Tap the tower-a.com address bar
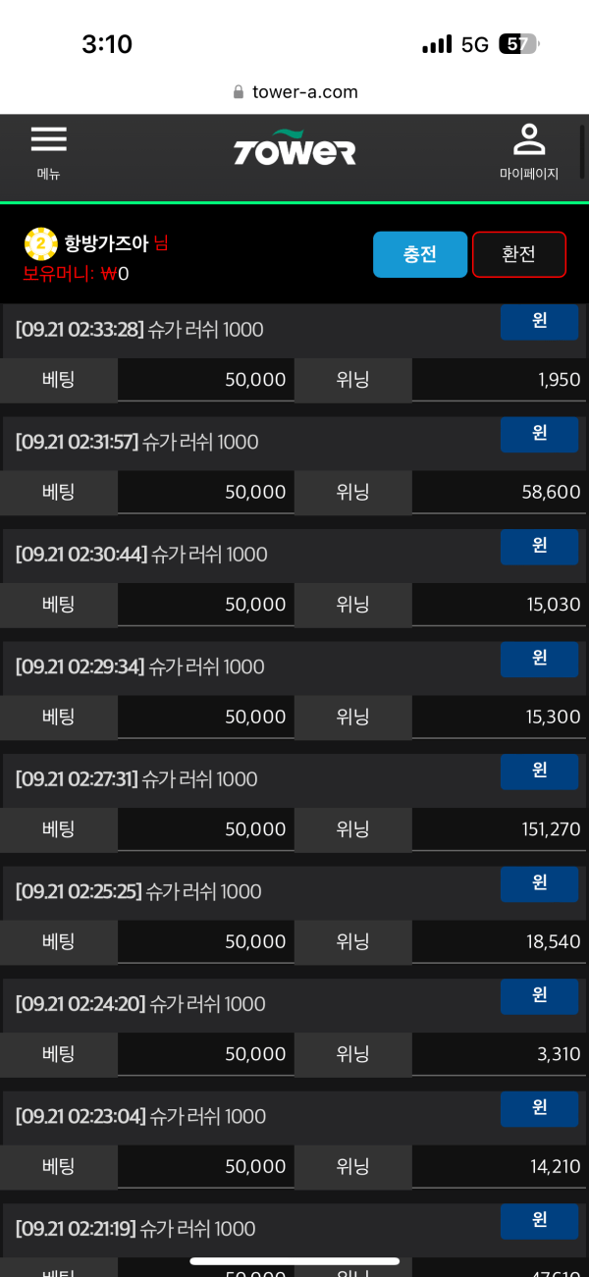 point(294,92)
